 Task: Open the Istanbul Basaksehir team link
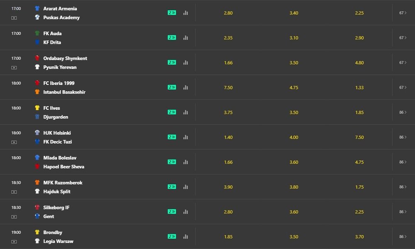tap(64, 92)
